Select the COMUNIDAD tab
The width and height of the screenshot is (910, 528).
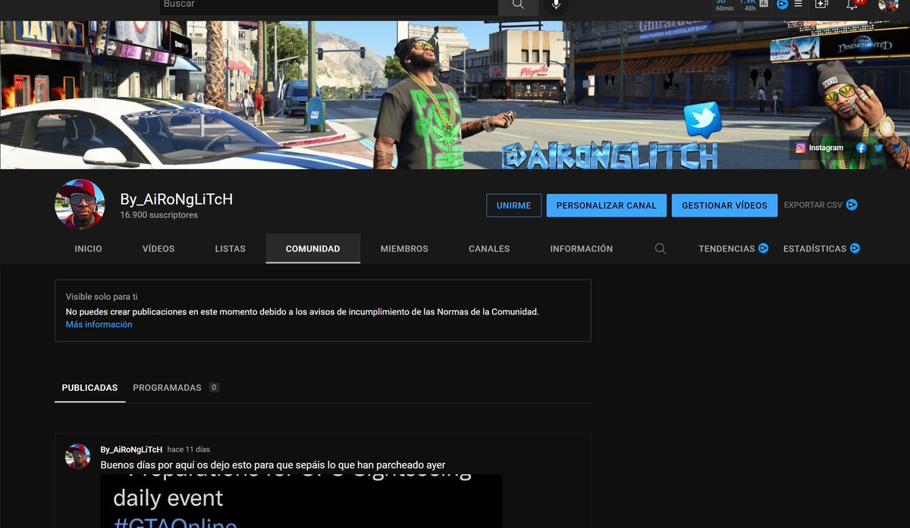point(312,248)
